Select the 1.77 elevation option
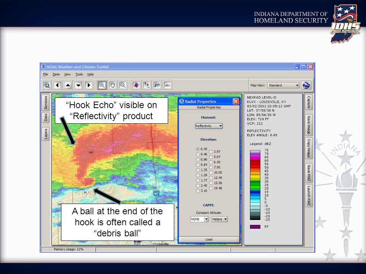 click(x=198, y=180)
